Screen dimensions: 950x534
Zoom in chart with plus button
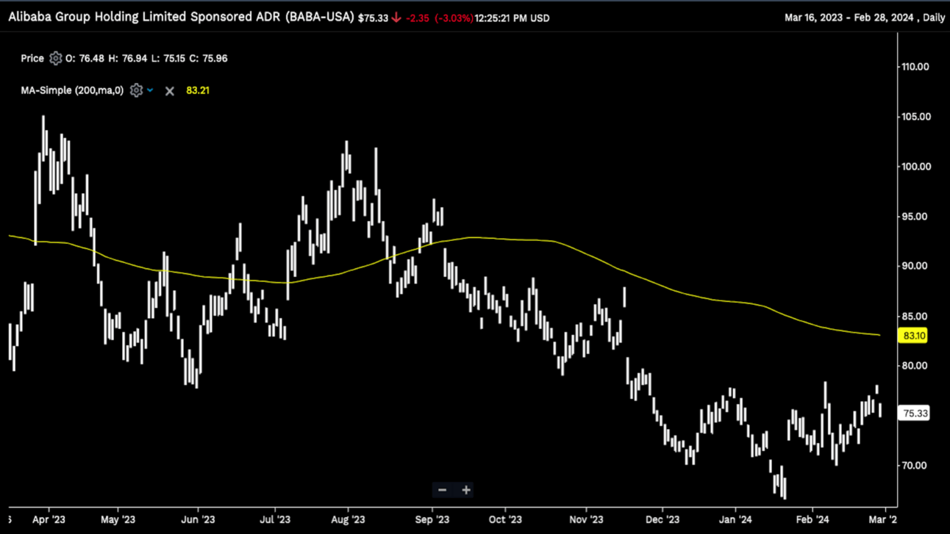click(x=466, y=490)
